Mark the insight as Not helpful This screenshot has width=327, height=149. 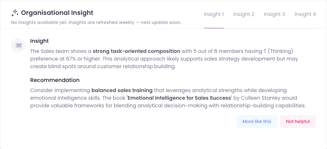click(x=298, y=121)
